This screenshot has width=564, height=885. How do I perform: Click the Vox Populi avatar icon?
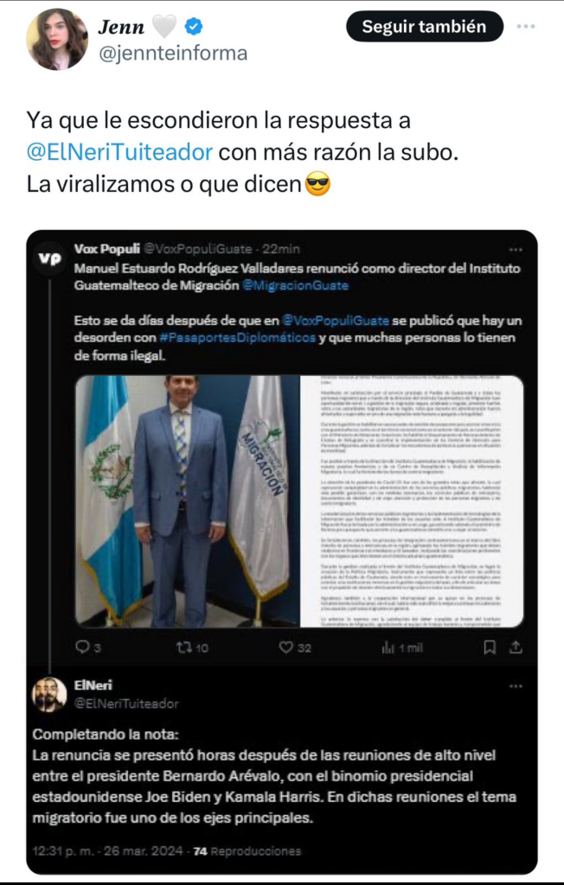pyautogui.click(x=49, y=258)
